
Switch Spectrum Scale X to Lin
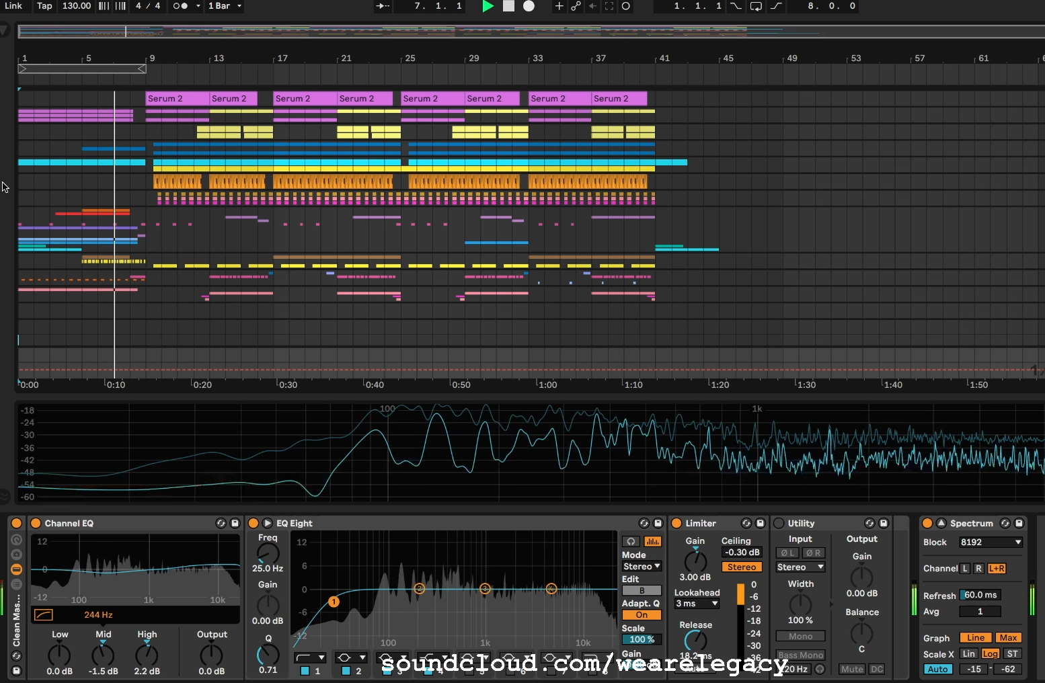pos(968,653)
